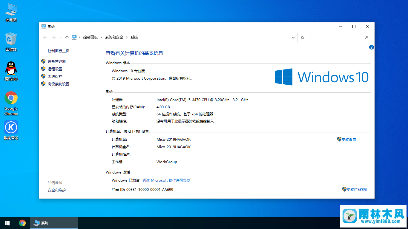
Task: Click 更改产品密钥 link
Action: tap(358, 189)
